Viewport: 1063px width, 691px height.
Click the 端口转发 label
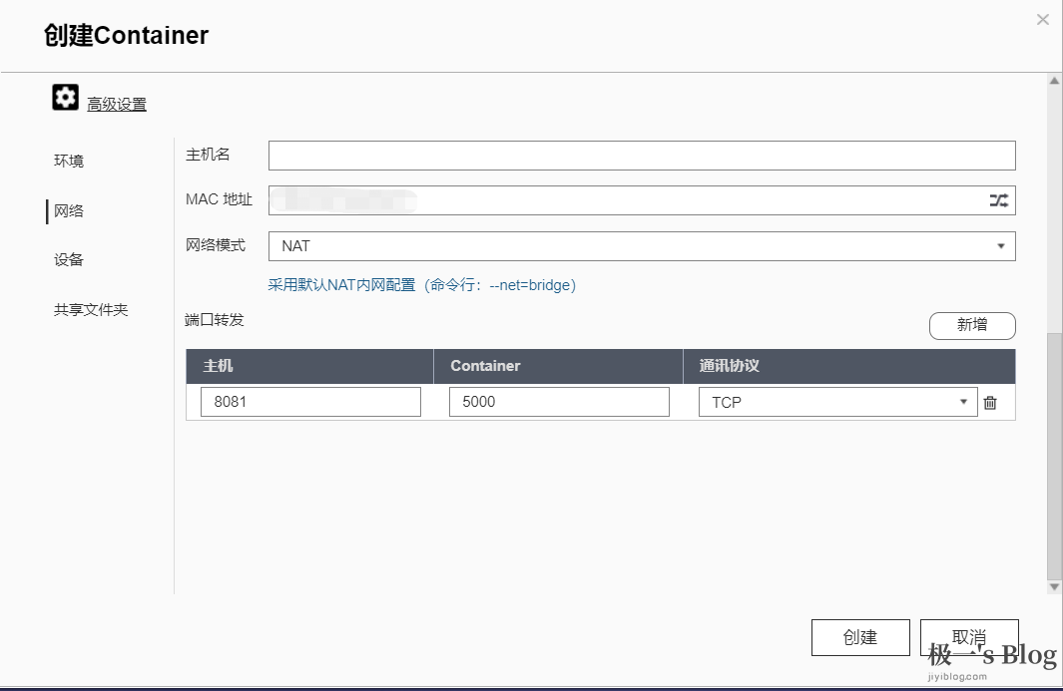(x=215, y=320)
